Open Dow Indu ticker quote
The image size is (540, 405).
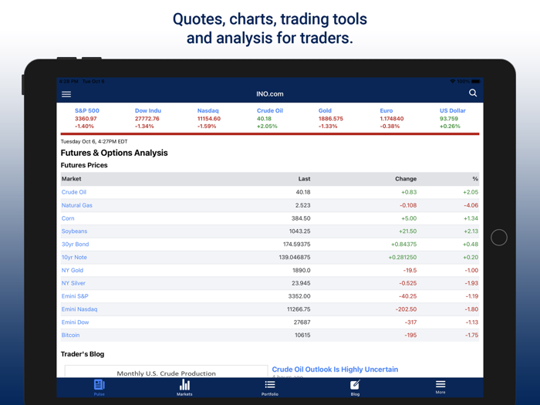[x=148, y=118]
